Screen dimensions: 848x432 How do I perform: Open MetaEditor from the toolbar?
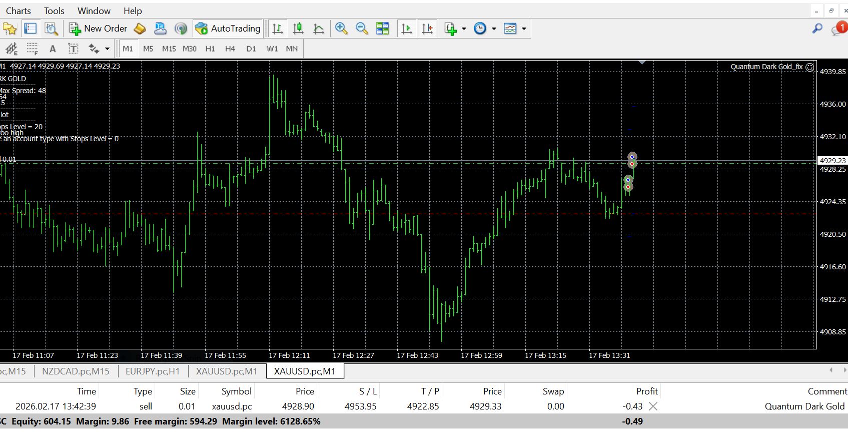coord(140,29)
